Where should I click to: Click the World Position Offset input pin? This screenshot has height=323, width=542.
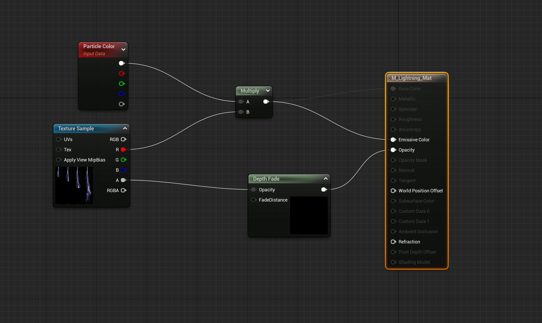click(x=393, y=191)
